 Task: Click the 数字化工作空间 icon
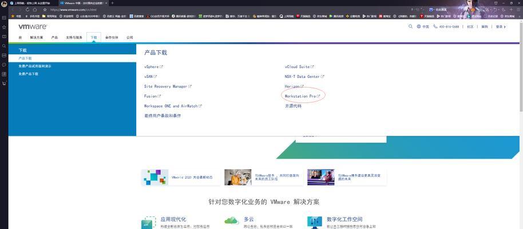tap(314, 223)
